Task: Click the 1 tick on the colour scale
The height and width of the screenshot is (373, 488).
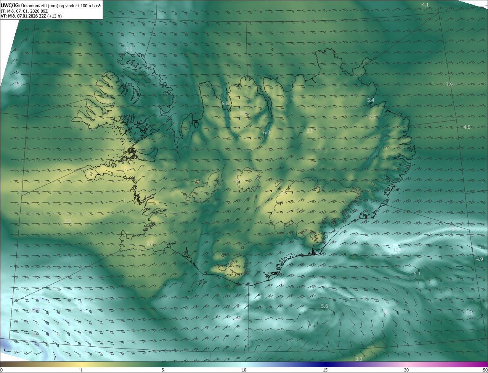Action: [x=82, y=370]
